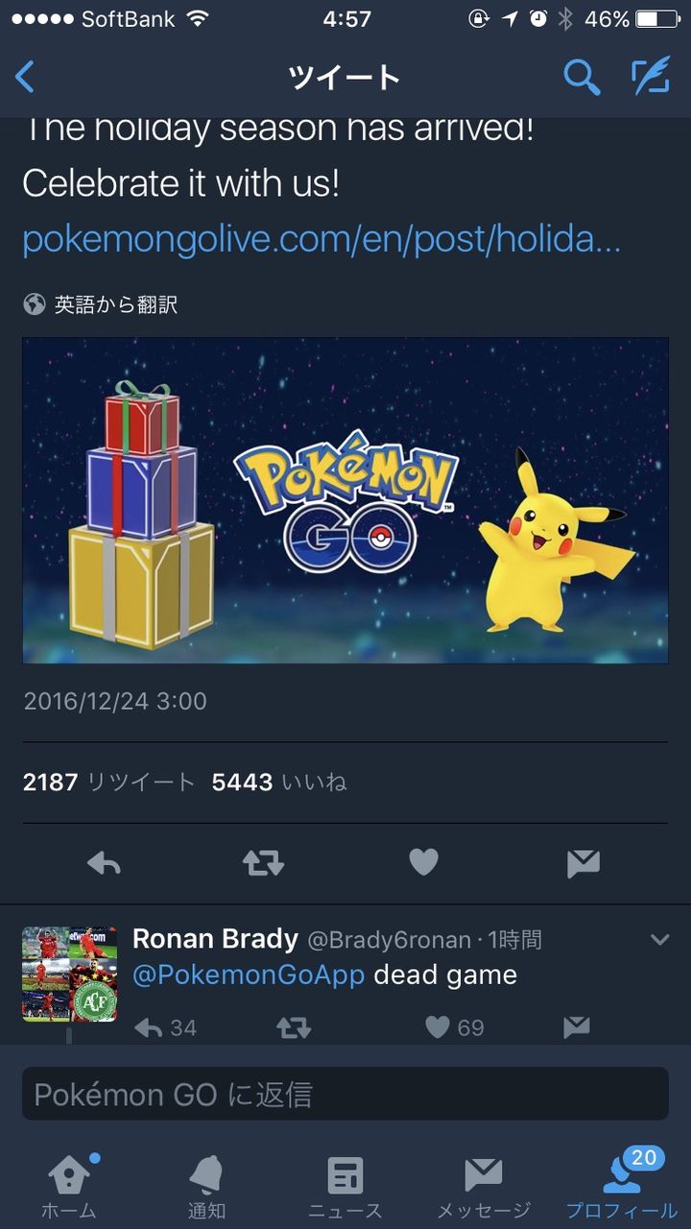Image resolution: width=691 pixels, height=1229 pixels.
Task: Open the pokemongolive.com holiday link
Action: (x=322, y=239)
